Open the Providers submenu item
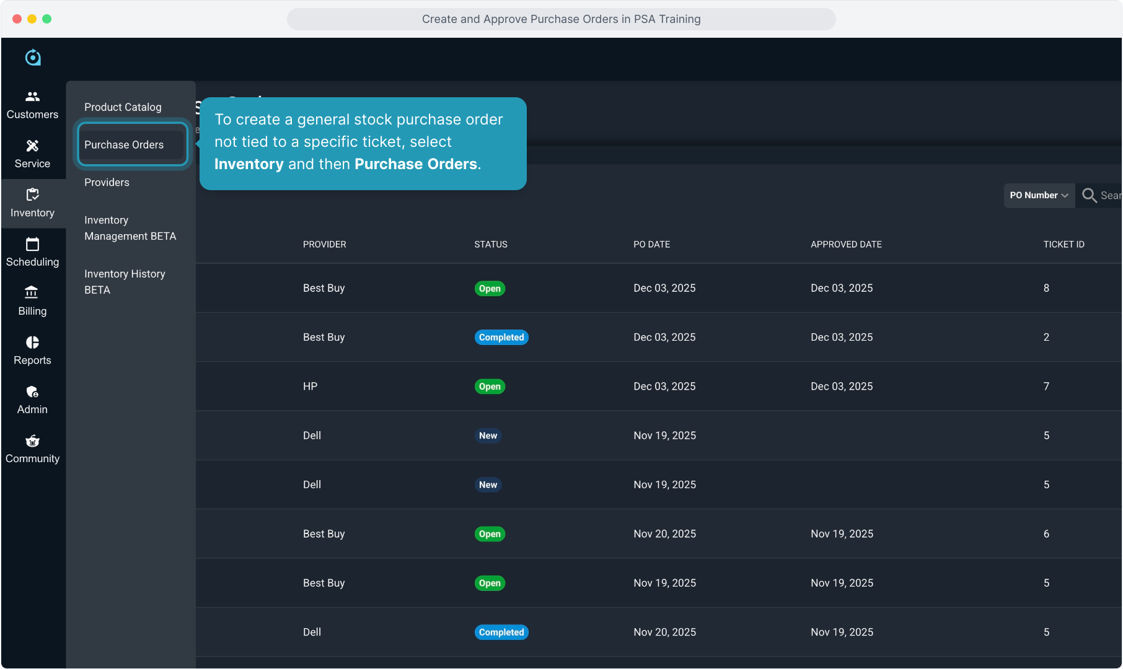The height and width of the screenshot is (669, 1123). click(x=107, y=183)
